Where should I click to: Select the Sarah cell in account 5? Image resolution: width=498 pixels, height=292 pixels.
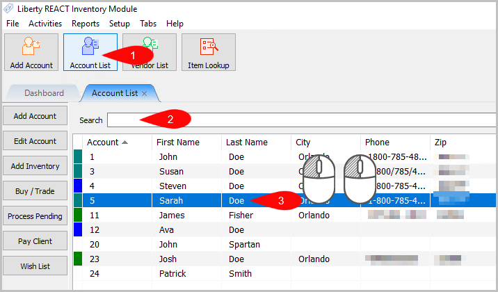pyautogui.click(x=186, y=201)
